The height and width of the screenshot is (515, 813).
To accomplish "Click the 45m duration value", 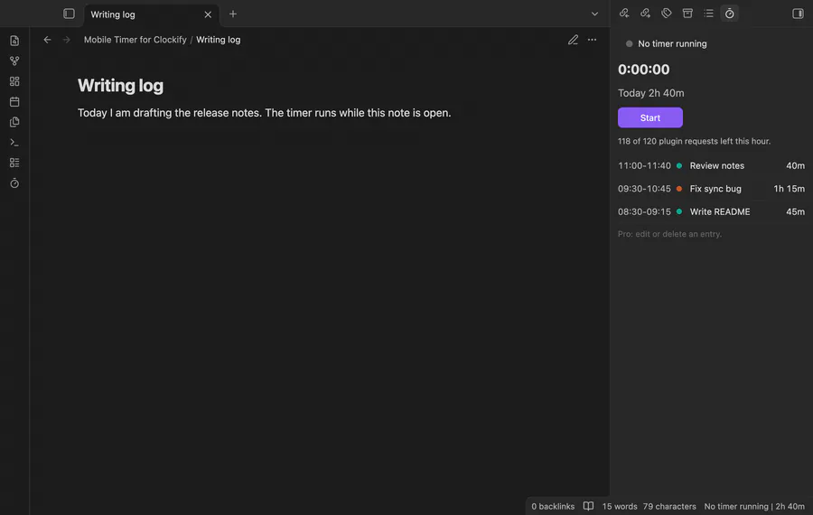I will (795, 211).
